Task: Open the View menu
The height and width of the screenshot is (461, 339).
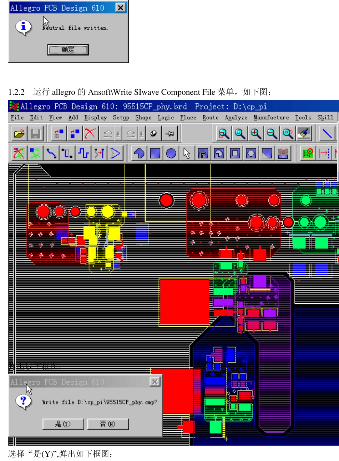Action: 55,118
